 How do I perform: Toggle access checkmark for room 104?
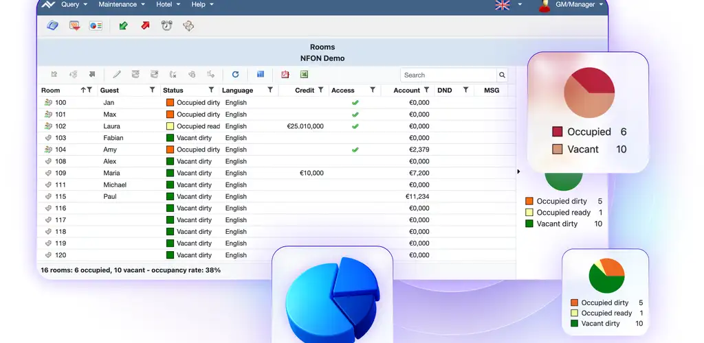355,150
